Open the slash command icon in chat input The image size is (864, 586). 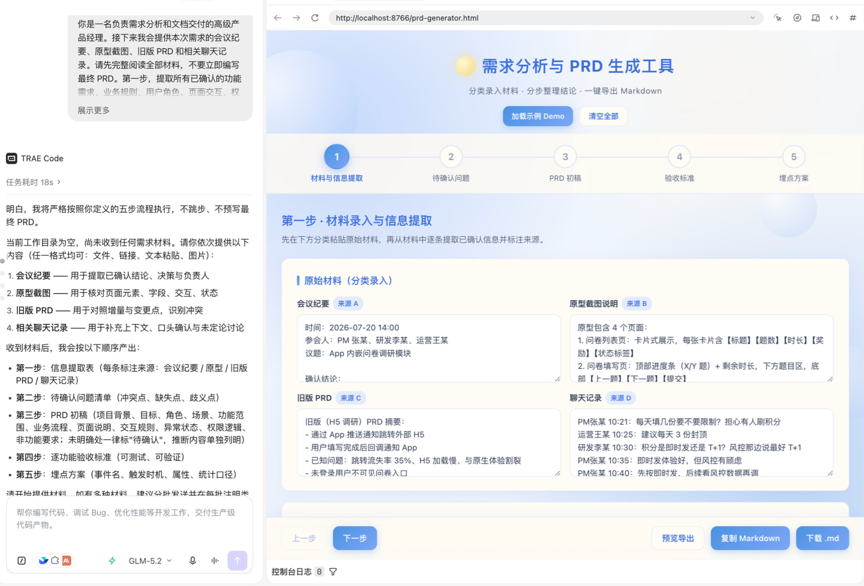(x=22, y=560)
